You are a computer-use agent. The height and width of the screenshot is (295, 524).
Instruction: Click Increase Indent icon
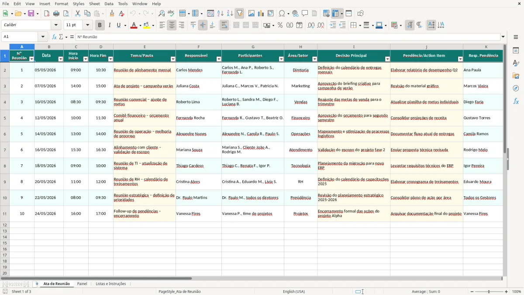coord(333,25)
